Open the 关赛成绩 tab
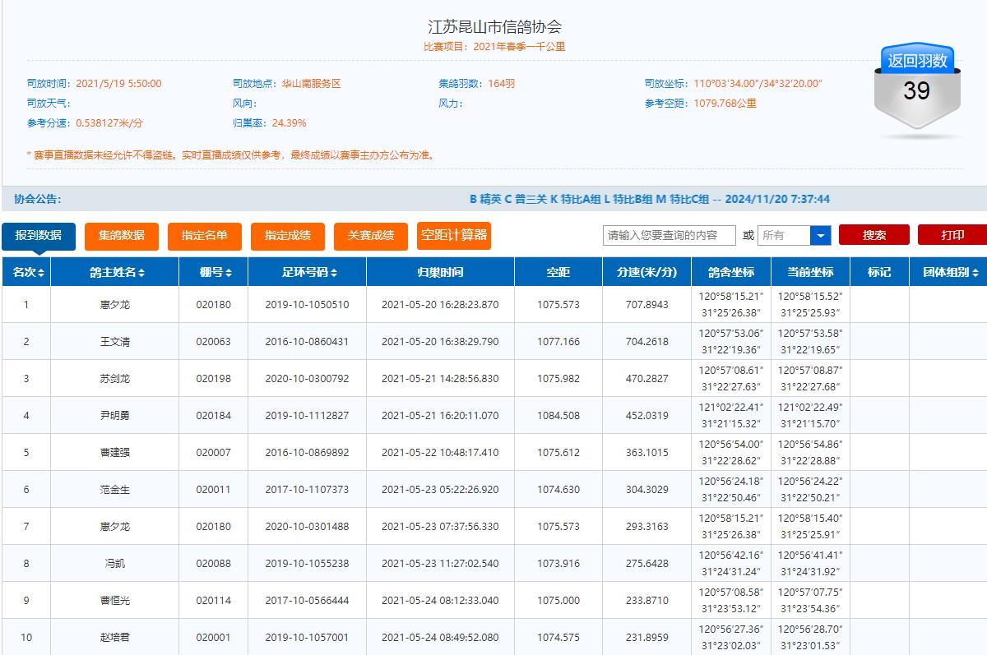Image resolution: width=987 pixels, height=655 pixels. (x=370, y=236)
